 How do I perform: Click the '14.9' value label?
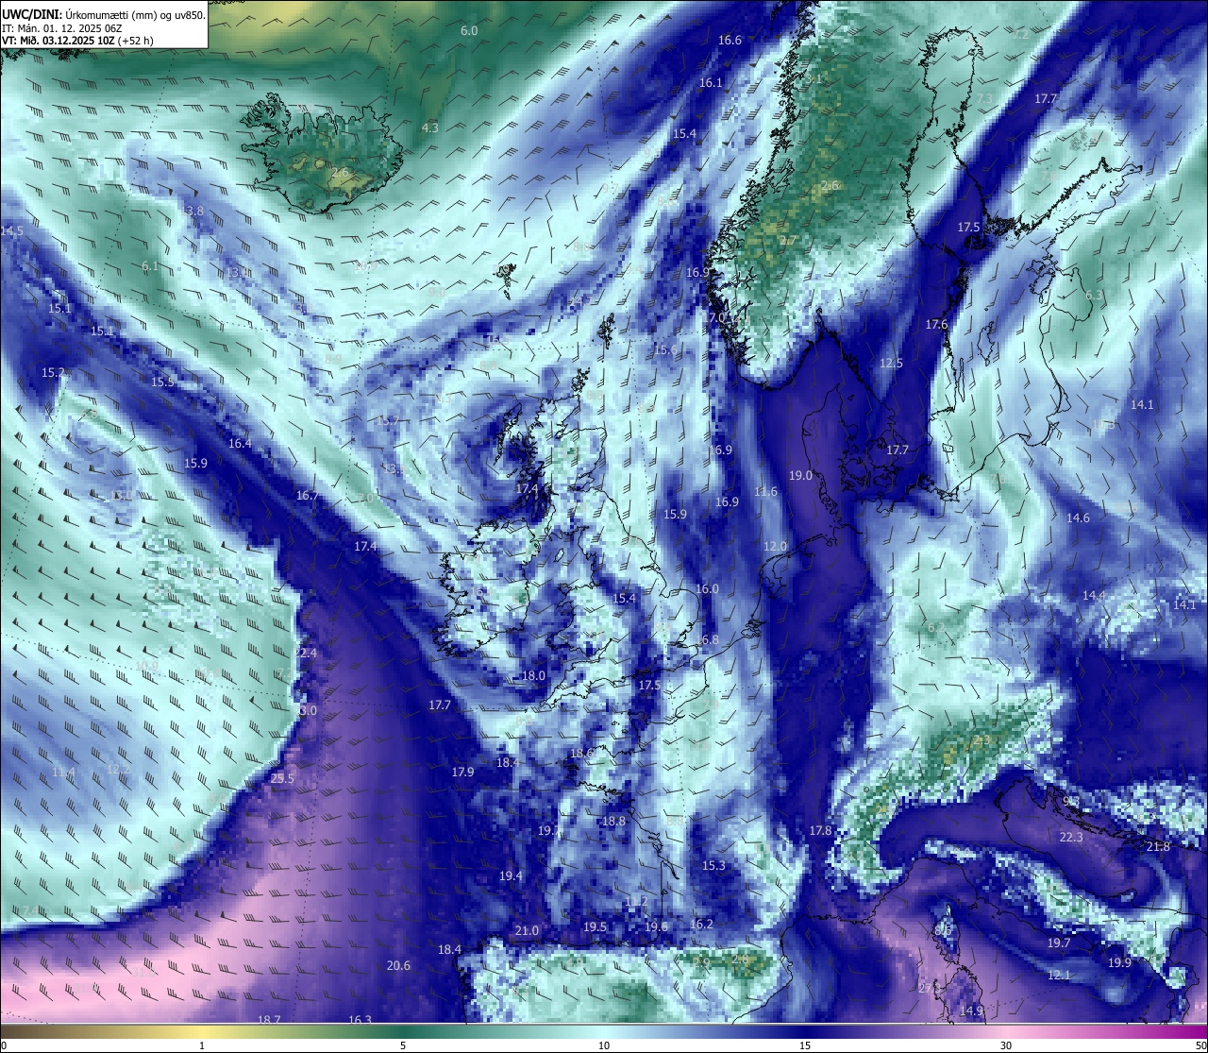[971, 1011]
